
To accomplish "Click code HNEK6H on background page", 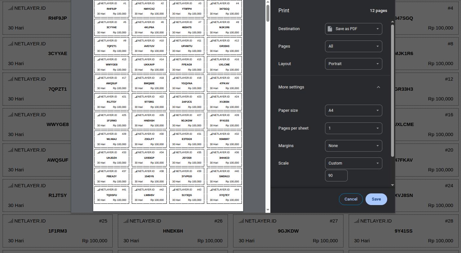I will coord(173,231).
